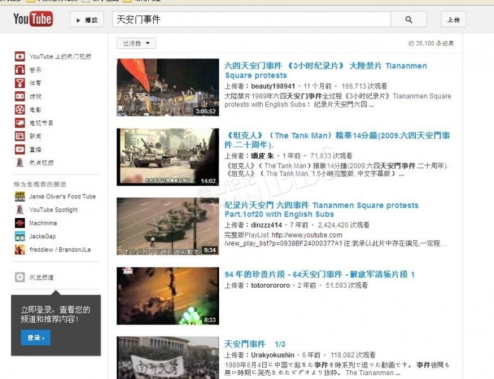Go to 音乐 category label

tap(35, 70)
